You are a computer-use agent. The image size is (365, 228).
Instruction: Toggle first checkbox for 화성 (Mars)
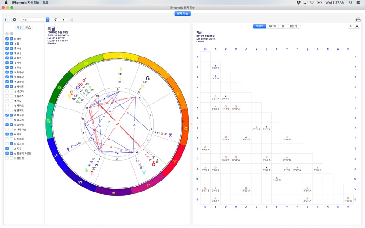point(7,58)
